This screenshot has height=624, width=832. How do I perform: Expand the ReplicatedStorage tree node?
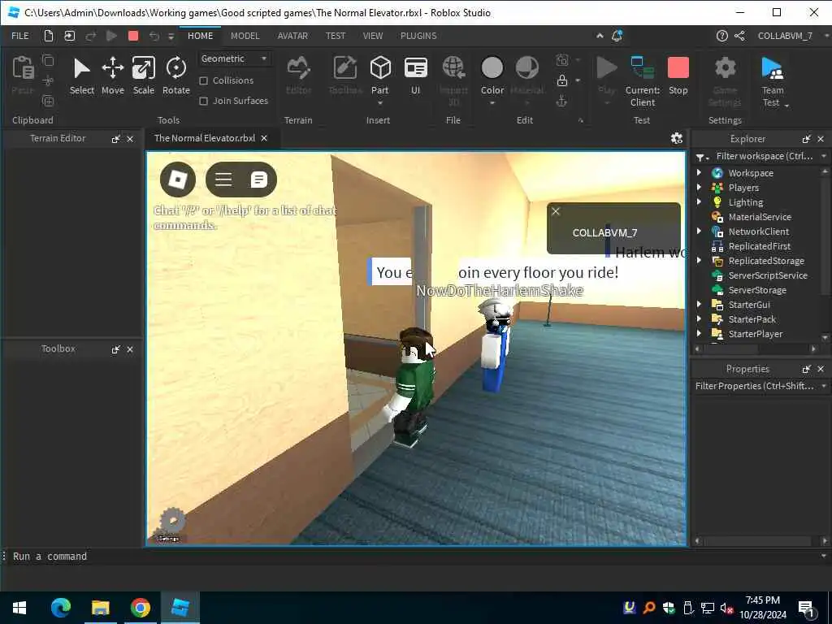700,260
